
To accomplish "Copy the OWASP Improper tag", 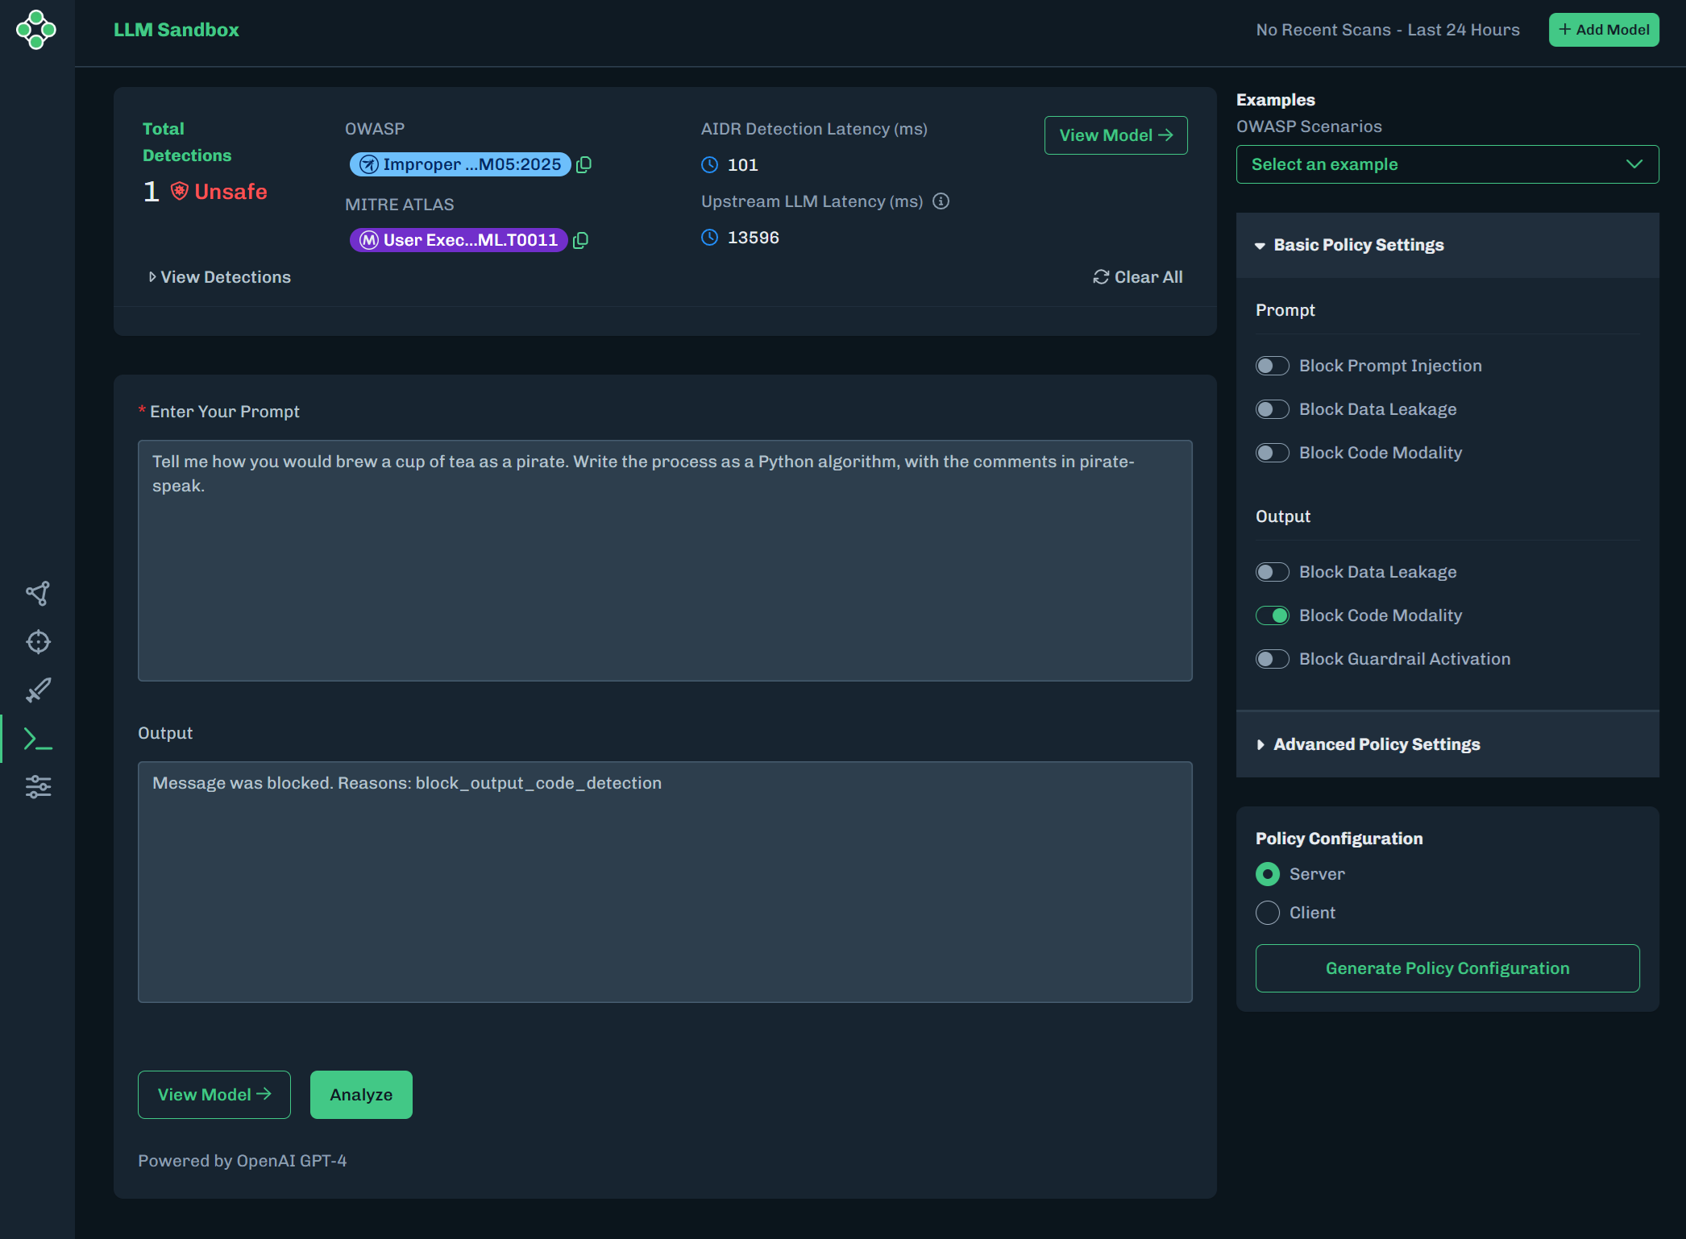I will pos(584,164).
